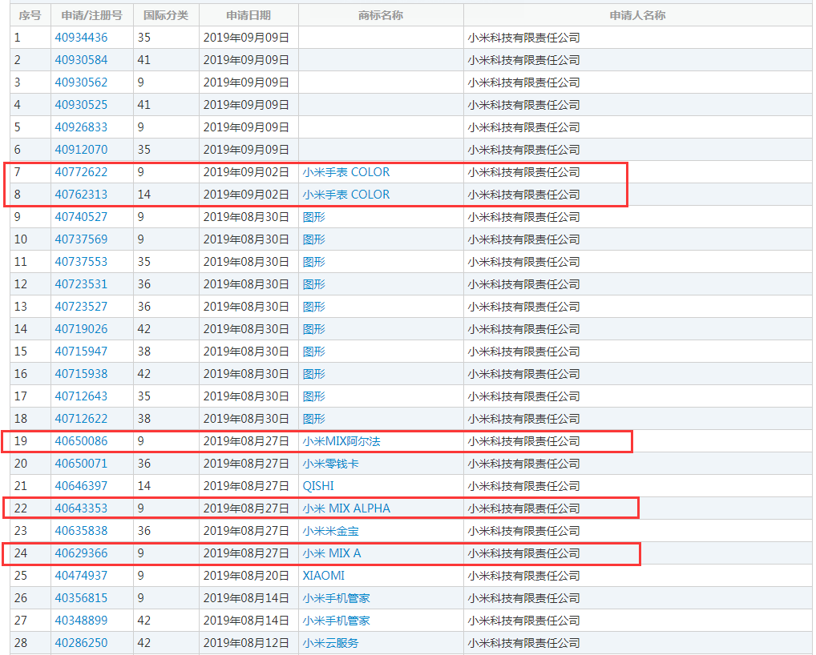Image resolution: width=816 pixels, height=655 pixels.
Task: Open registration number 40772622
Action: click(x=81, y=172)
